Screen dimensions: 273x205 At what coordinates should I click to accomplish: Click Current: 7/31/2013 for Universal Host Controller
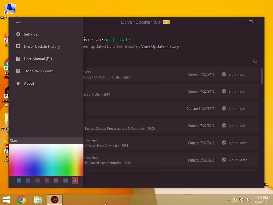click(x=201, y=143)
